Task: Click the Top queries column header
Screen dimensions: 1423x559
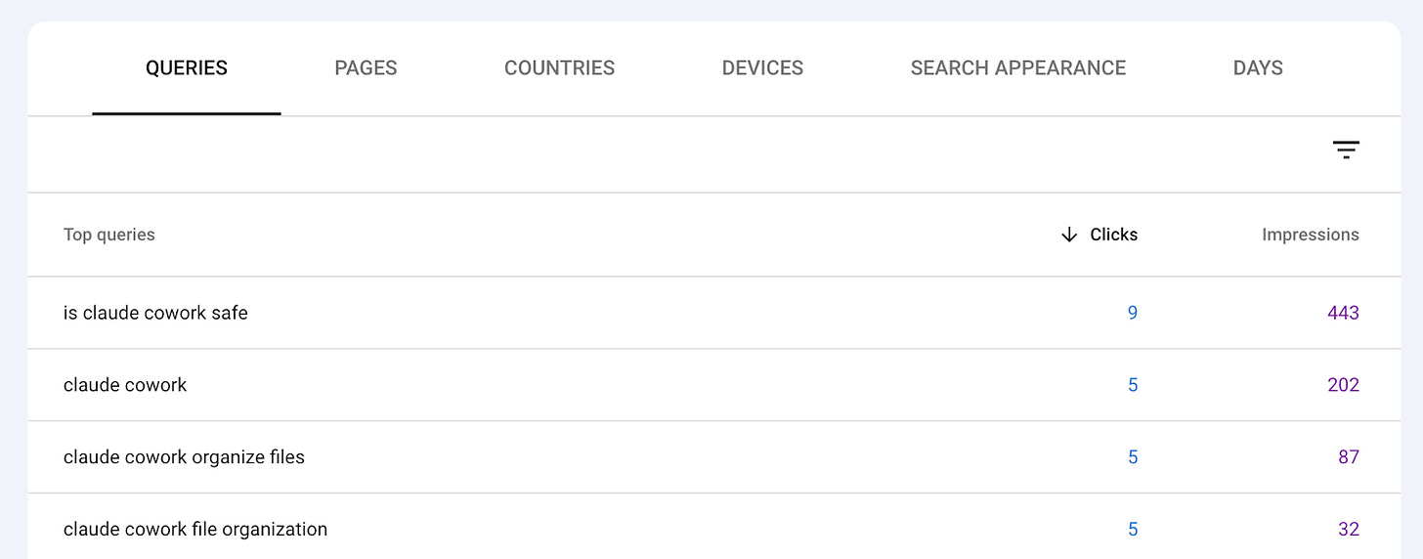Action: tap(109, 235)
